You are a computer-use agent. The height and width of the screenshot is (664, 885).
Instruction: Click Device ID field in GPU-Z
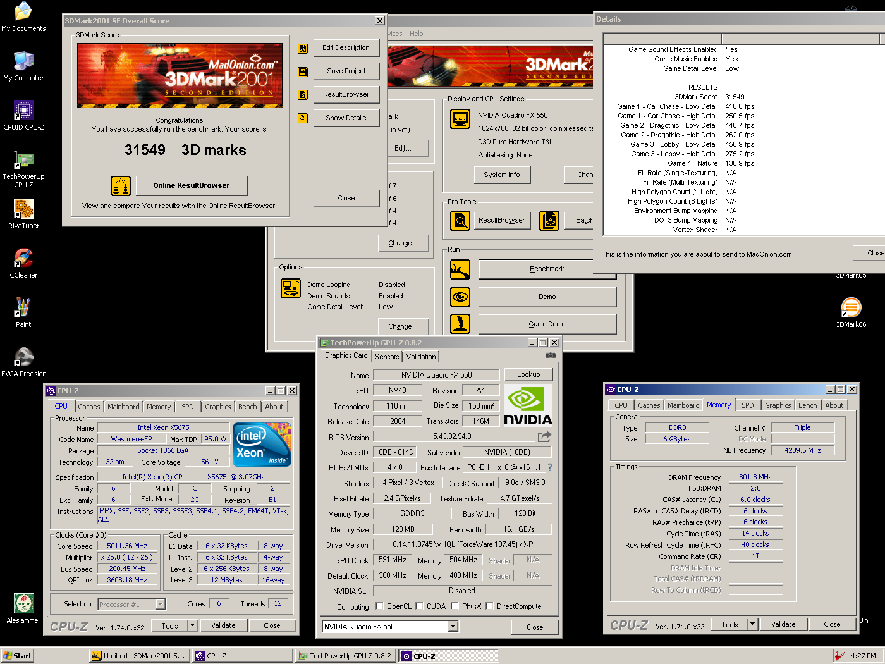pyautogui.click(x=394, y=452)
